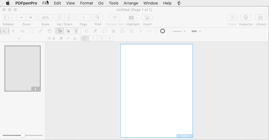Toggle italic text formatting

tap(68, 38)
